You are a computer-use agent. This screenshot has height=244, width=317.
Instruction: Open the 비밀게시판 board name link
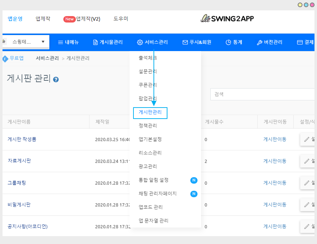pos(19,205)
